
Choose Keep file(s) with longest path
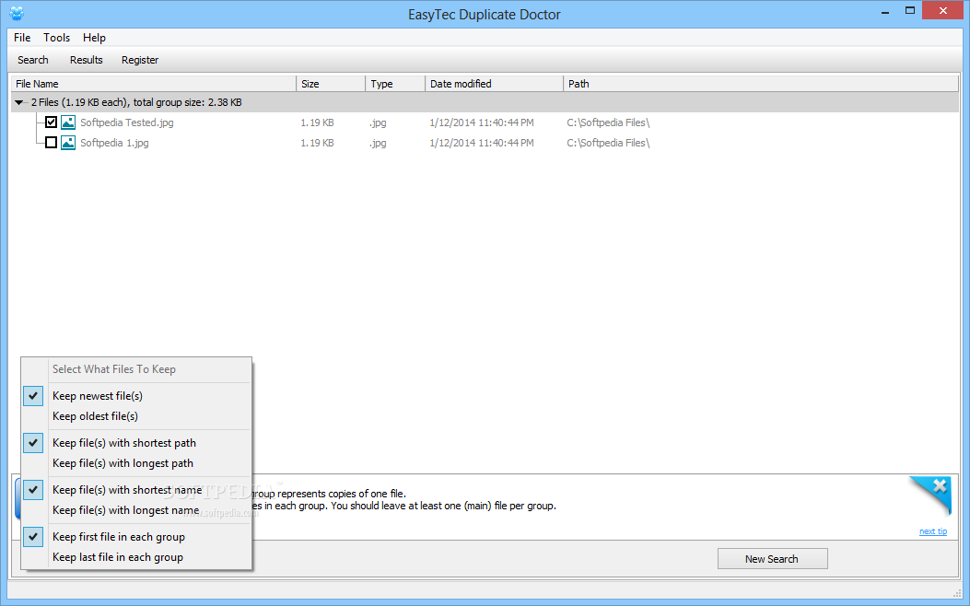[136, 463]
